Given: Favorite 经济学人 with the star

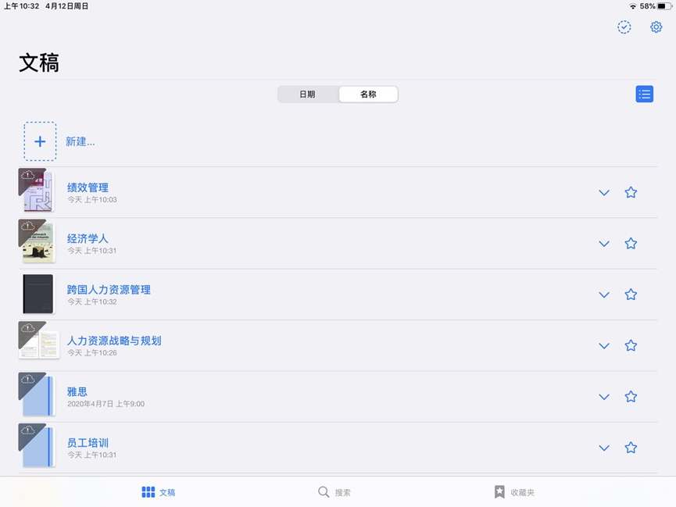Looking at the screenshot, I should [631, 243].
